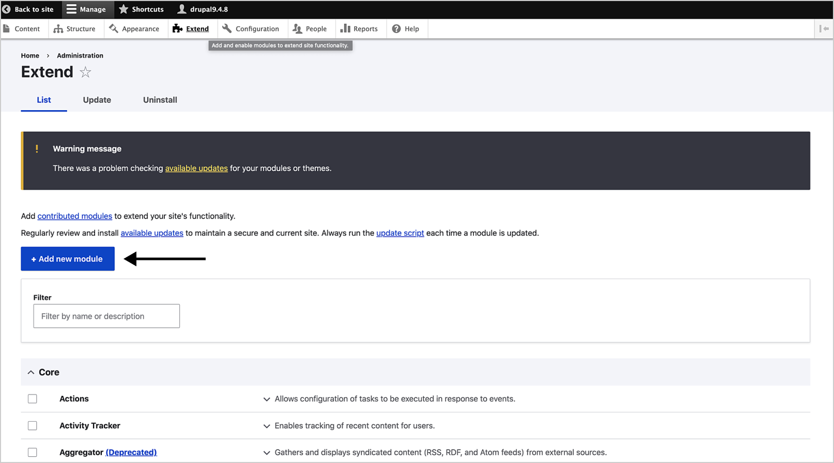The image size is (834, 463).
Task: Enable the Actions module checkbox
Action: pyautogui.click(x=33, y=399)
